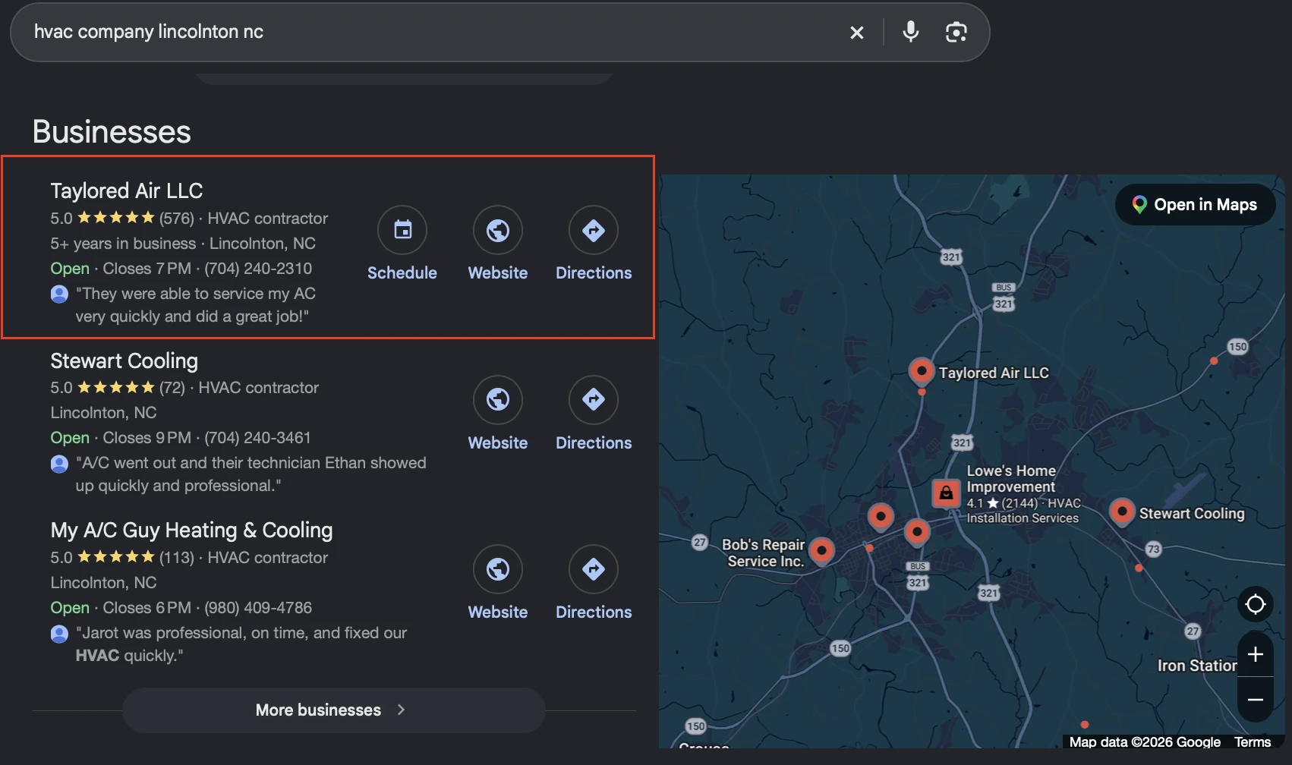Click the 'They were able to service my AC' review
1292x765 pixels.
[x=195, y=305]
